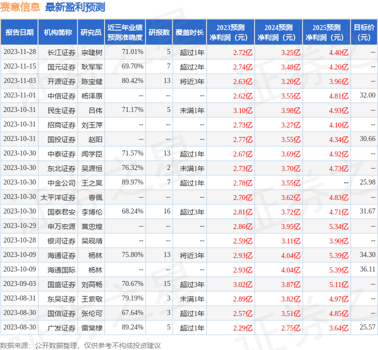Click researcher name 吕伟
Screen dimensions: 378x350
point(95,110)
